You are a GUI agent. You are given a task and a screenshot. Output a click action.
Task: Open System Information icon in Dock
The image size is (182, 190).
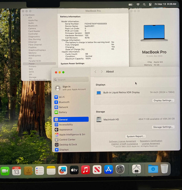coord(136,169)
